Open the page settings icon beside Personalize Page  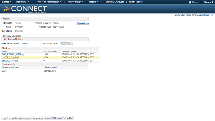click(x=212, y=15)
